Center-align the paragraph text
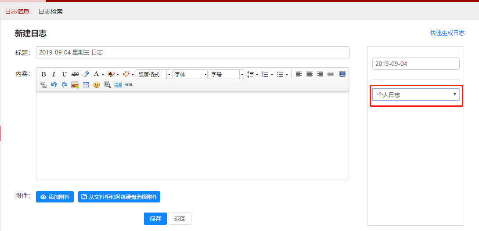Viewport: 479px width, 231px height. (310, 74)
